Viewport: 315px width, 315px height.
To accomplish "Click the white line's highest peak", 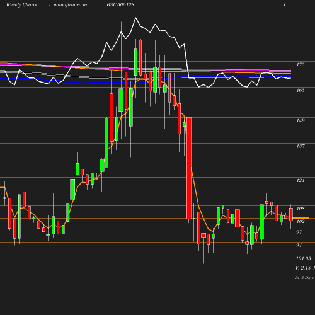I will point(135,18).
